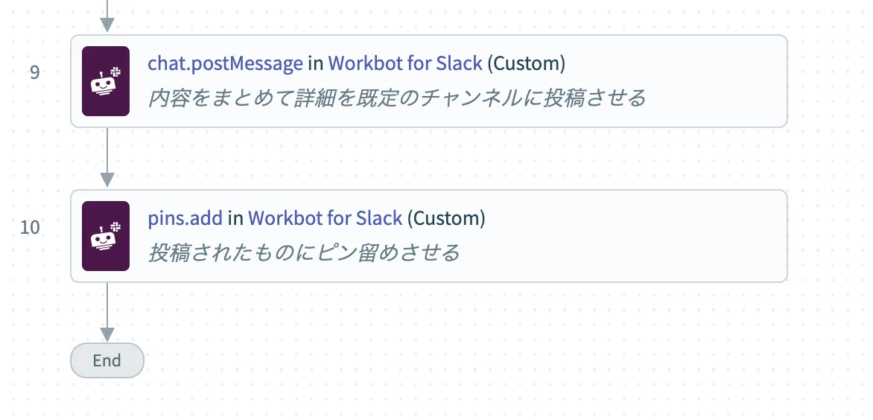Select the Japanese description under pins.add
Screen dimensions: 873x420
coord(303,252)
